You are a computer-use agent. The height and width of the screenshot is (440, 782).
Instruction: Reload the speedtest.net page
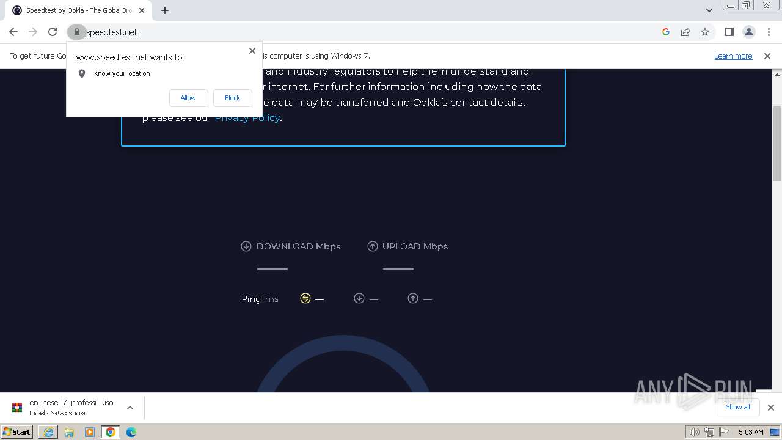pos(53,32)
